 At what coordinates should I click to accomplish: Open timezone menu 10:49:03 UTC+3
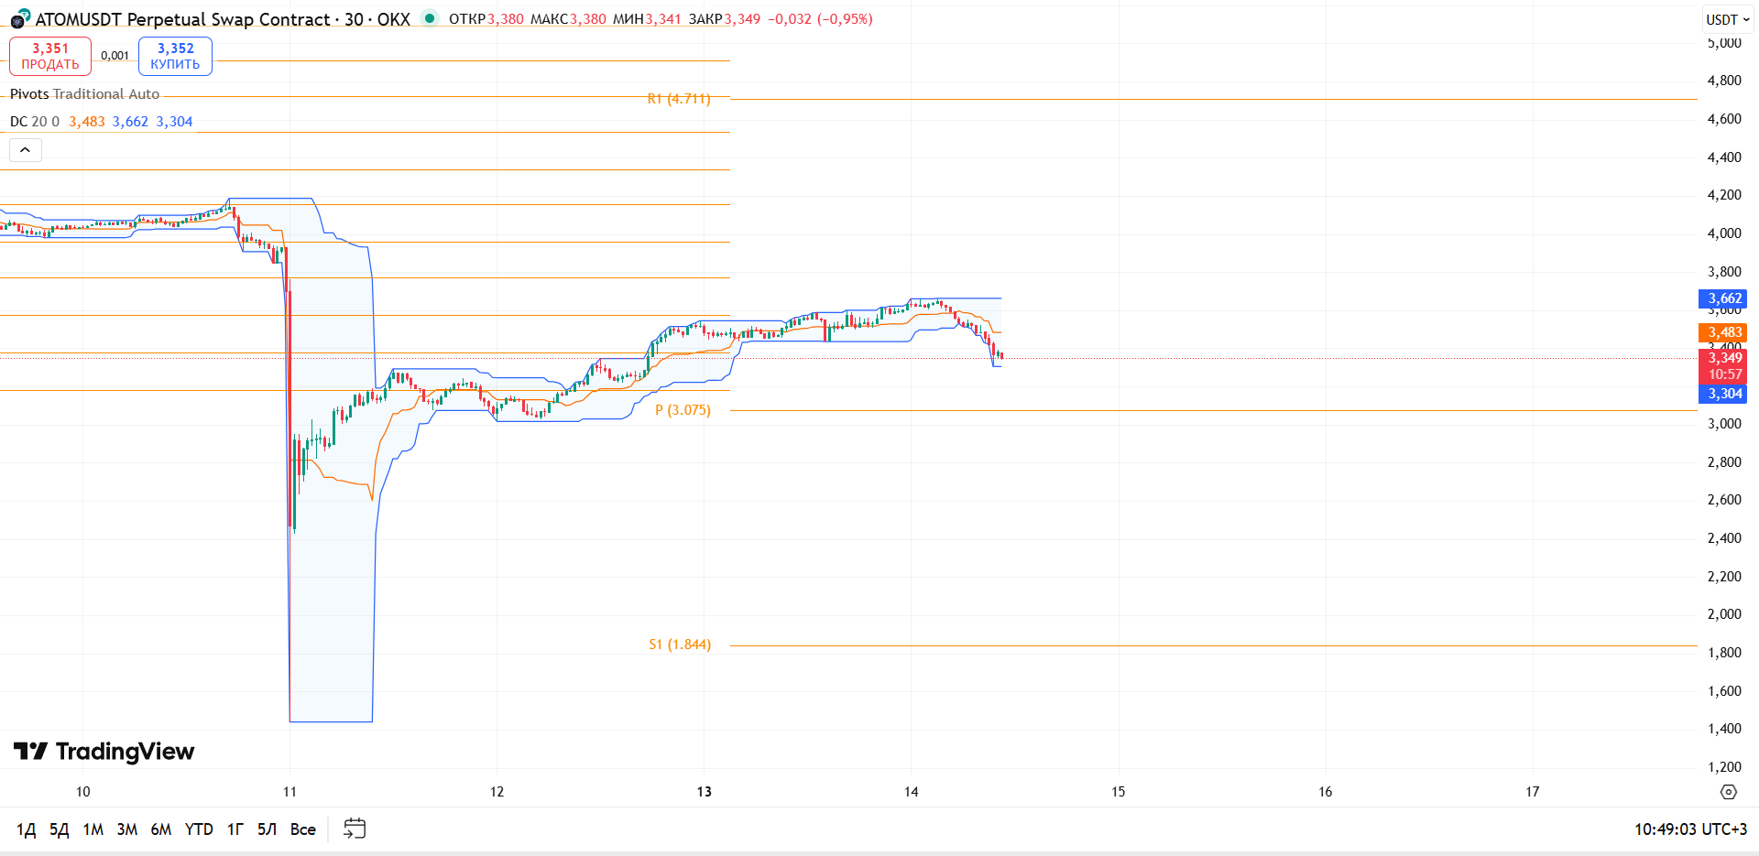(x=1690, y=829)
